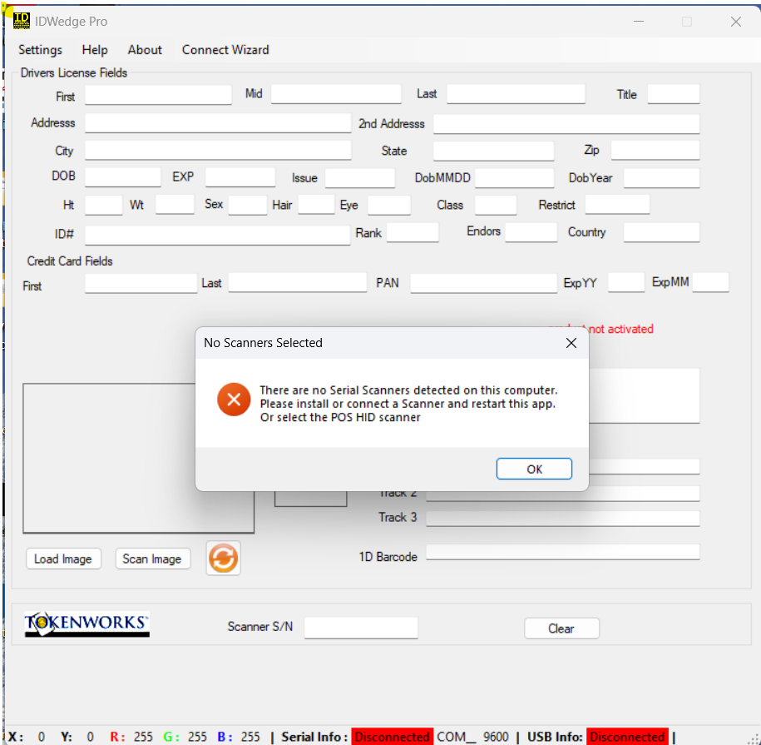Launch the Connect Wizard menu
Screen dimensions: 761x745
tap(225, 50)
